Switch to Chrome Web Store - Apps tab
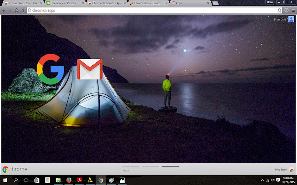This screenshot has height=185, width=297. 107,3
